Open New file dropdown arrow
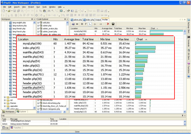The width and height of the screenshot is (191, 134). tap(6, 11)
